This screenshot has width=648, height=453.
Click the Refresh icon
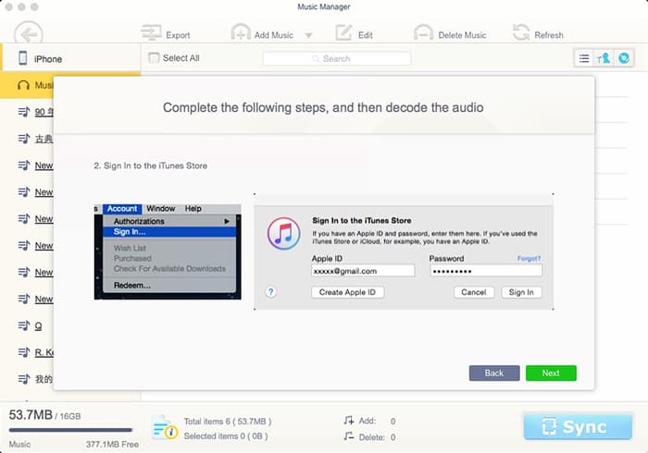point(521,32)
